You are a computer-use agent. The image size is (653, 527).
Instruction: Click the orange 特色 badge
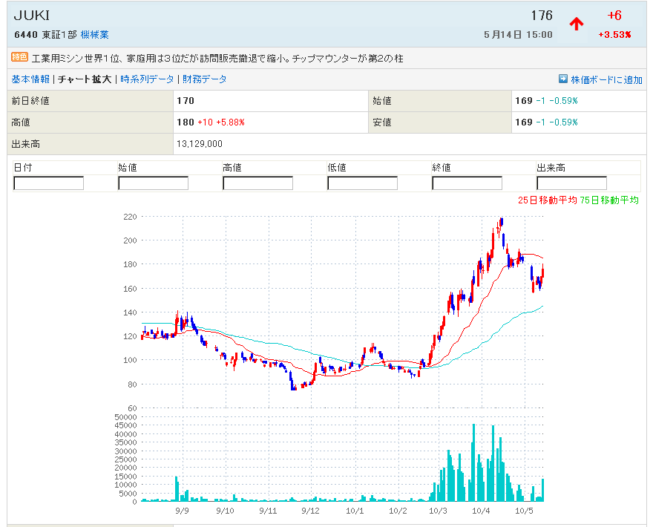tap(19, 57)
